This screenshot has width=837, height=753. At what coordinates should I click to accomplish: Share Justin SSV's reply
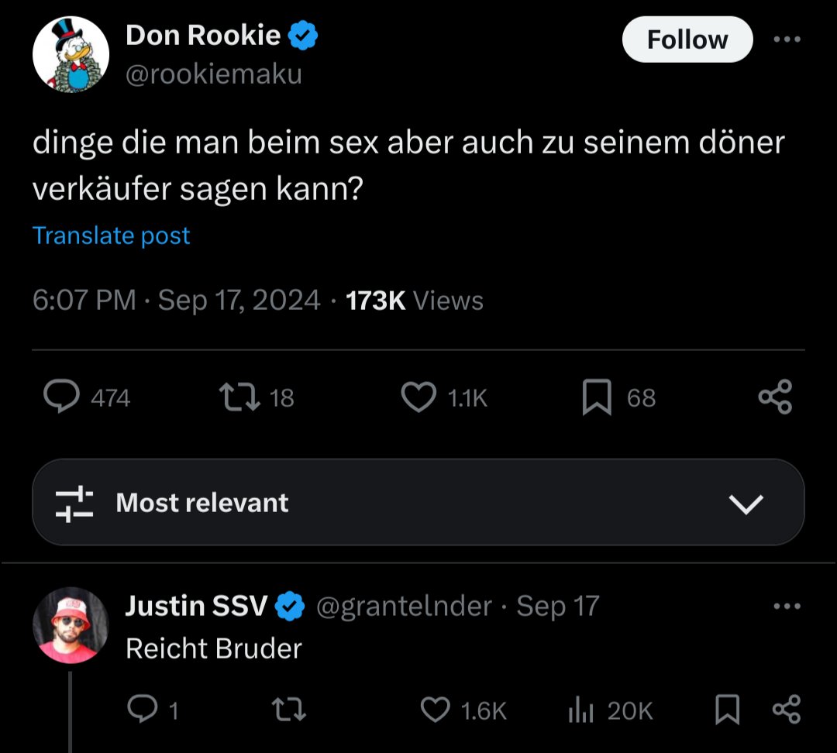click(x=787, y=710)
